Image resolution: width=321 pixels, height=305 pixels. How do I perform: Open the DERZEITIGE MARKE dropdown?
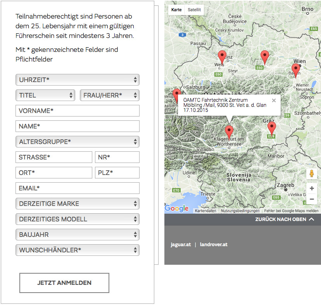[78, 204]
